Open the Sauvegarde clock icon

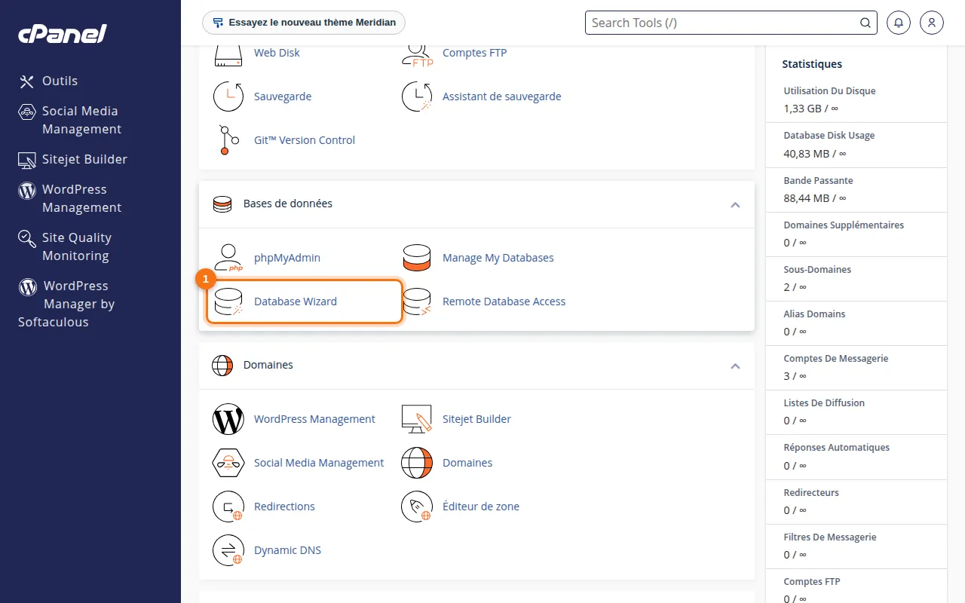228,96
